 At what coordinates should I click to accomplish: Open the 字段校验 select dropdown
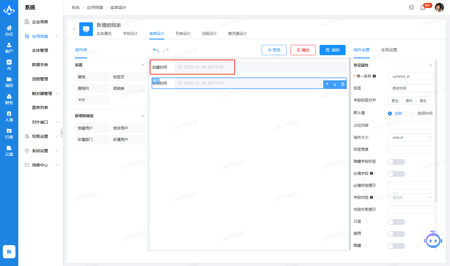point(411,198)
